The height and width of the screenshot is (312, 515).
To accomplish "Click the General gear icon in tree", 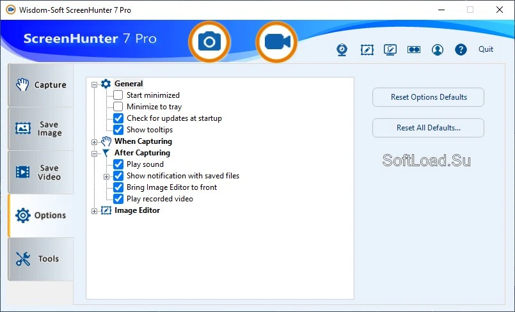I will coord(106,84).
